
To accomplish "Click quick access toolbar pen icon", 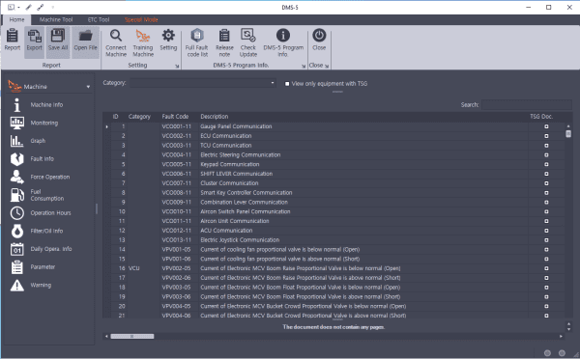I will pos(29,7).
